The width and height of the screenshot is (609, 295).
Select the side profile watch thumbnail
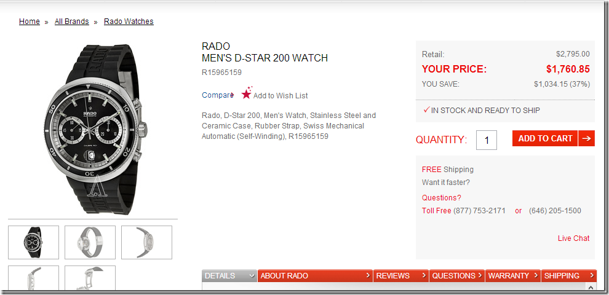[x=147, y=242]
